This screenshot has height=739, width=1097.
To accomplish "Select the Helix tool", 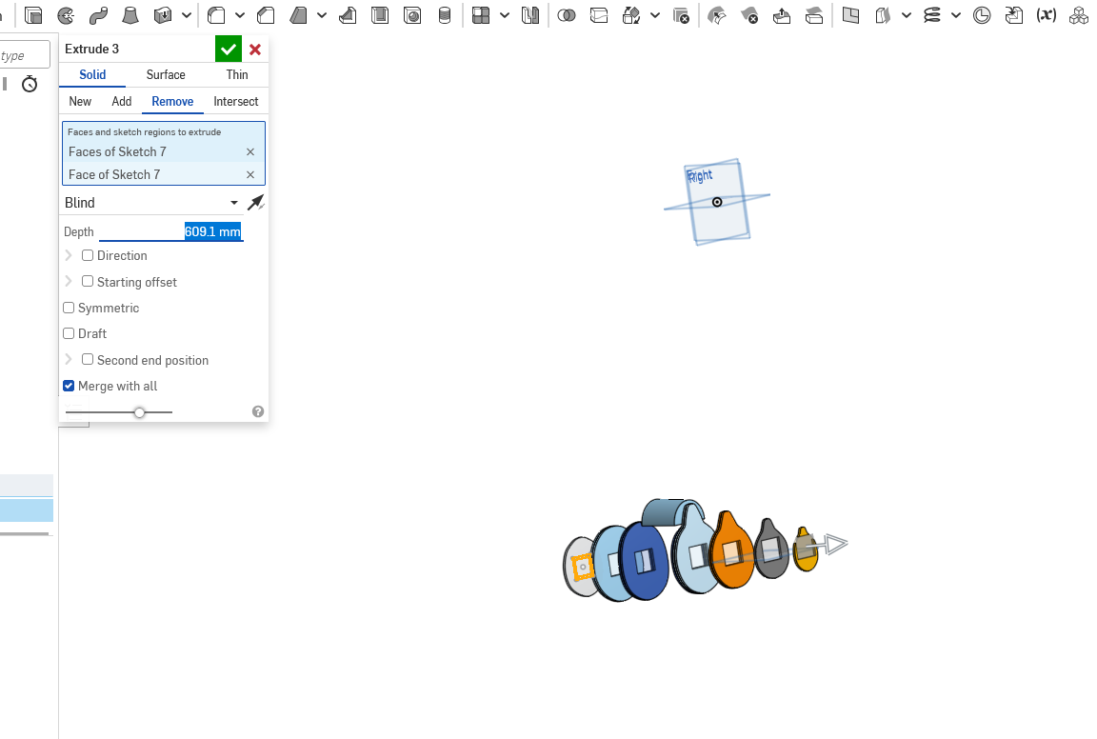I will 932,15.
